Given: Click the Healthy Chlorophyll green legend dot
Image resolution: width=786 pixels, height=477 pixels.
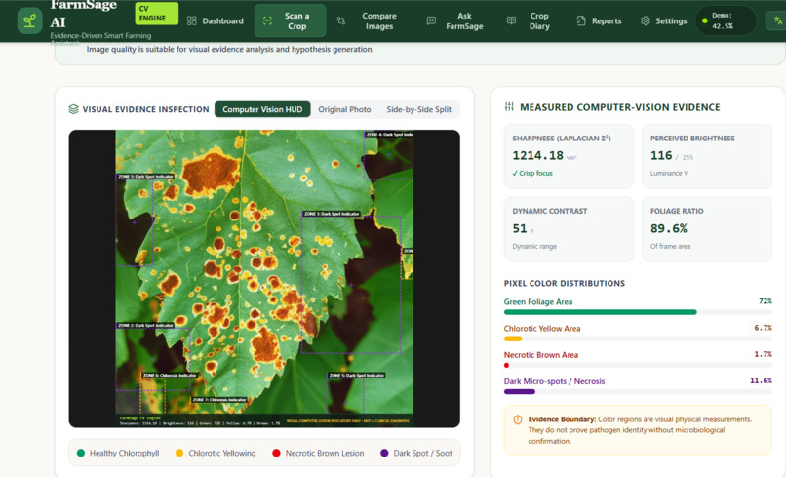Looking at the screenshot, I should pos(81,453).
